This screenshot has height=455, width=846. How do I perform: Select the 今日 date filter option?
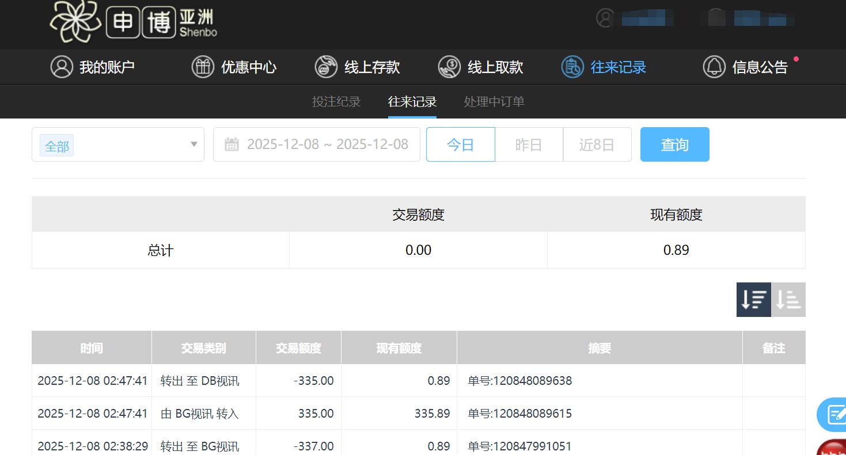pyautogui.click(x=460, y=144)
